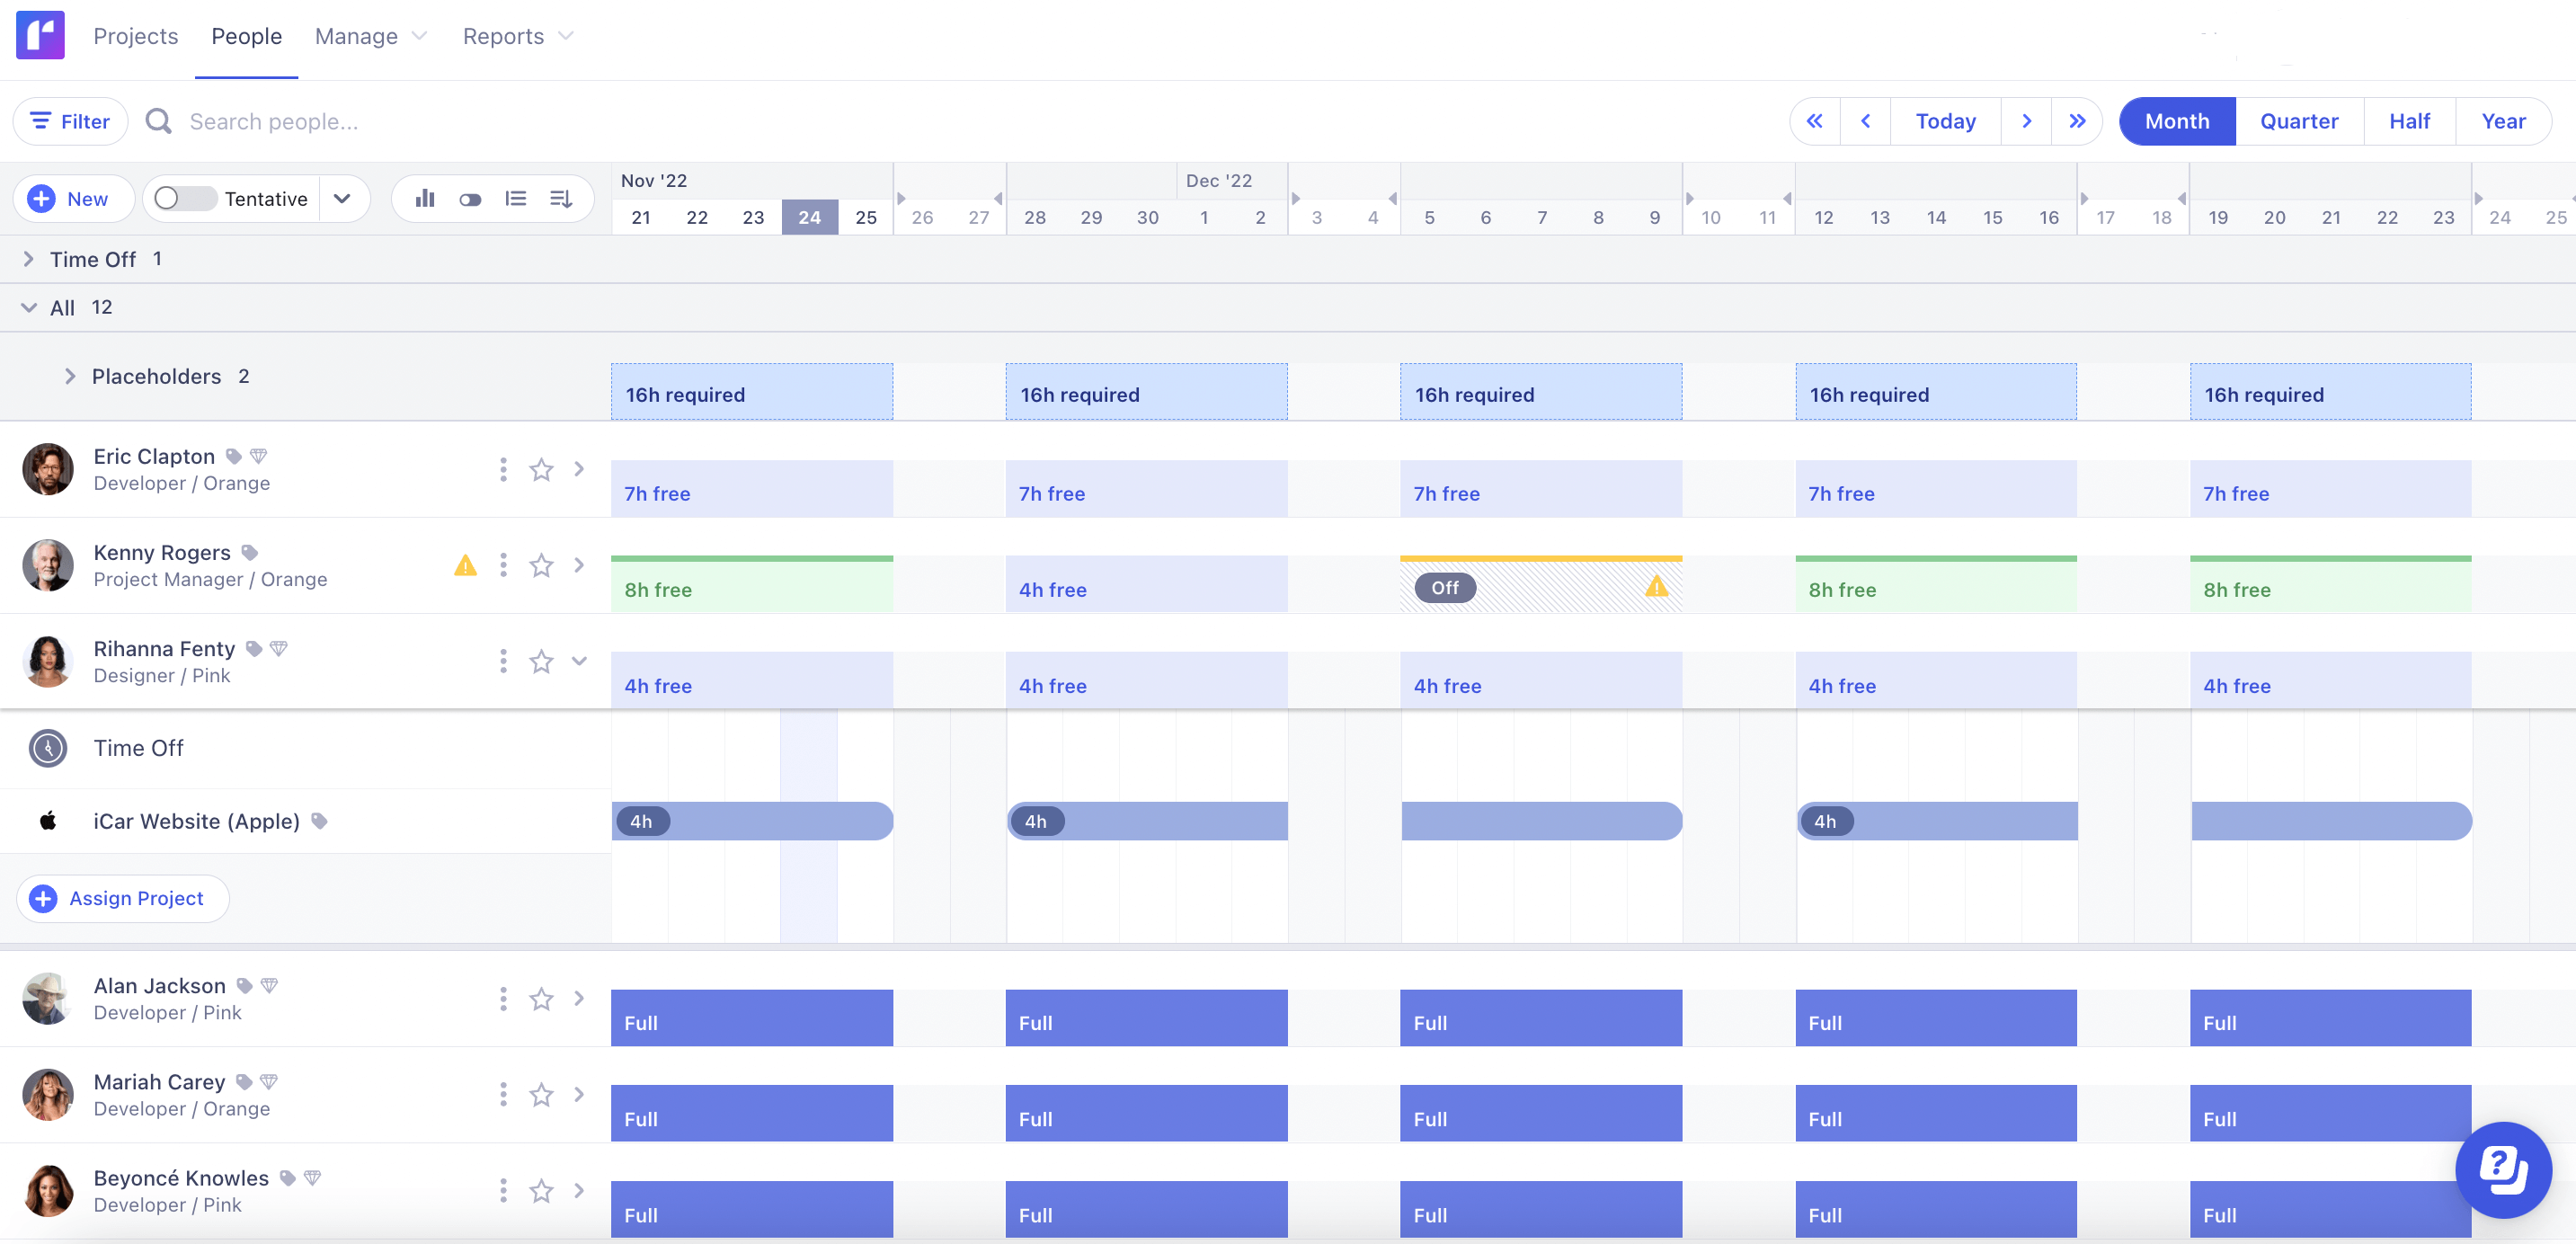Click the Apple icon beside iCar Website

pos(47,821)
